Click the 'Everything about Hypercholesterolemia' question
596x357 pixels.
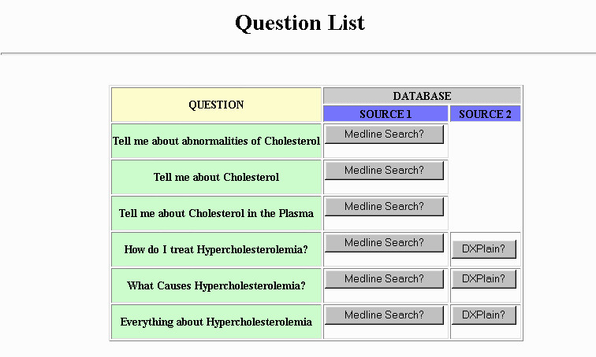click(x=216, y=322)
